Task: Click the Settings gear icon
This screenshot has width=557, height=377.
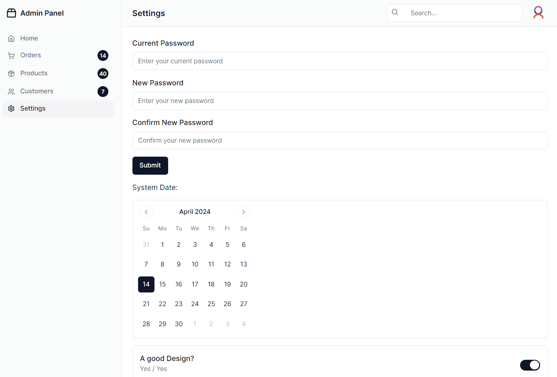Action: coord(11,109)
